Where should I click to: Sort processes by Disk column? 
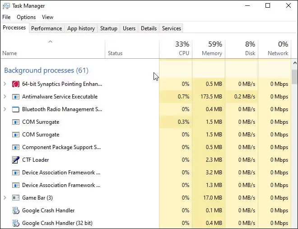pos(242,49)
